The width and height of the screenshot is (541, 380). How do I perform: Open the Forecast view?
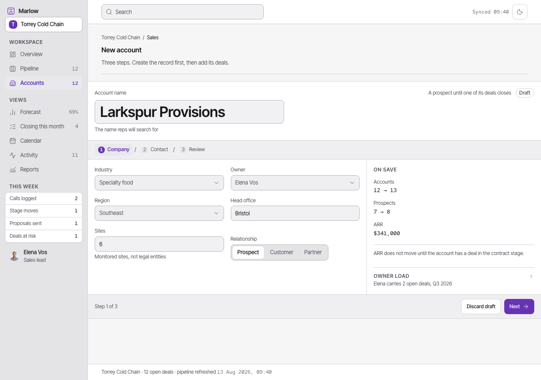click(x=44, y=112)
